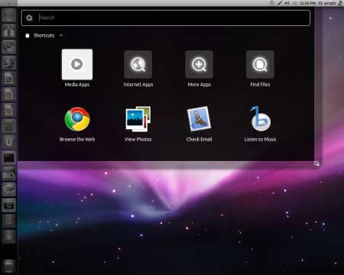Open the Terminal from the launcher
The width and height of the screenshot is (344, 275).
coord(8,157)
